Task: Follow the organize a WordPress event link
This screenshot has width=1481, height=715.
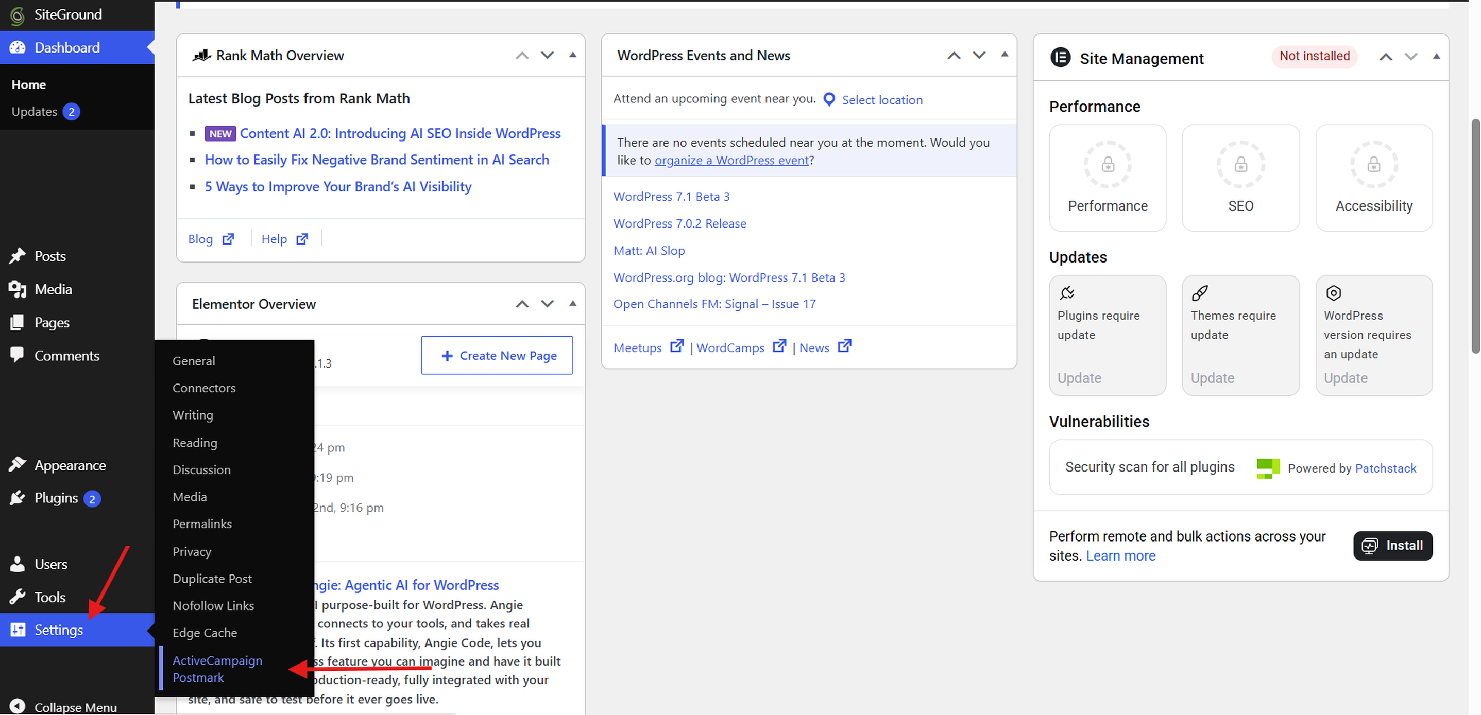Action: [x=731, y=160]
